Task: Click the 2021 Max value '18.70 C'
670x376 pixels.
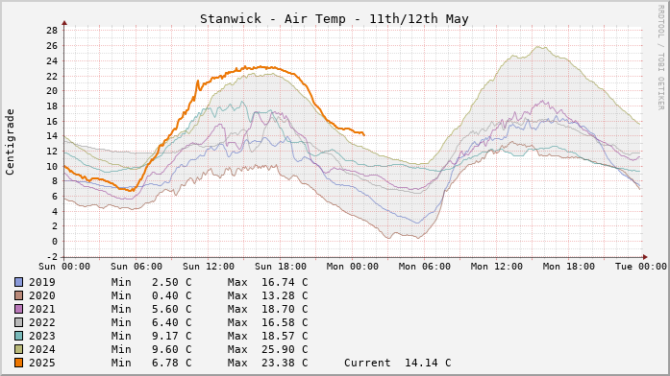Action: (285, 309)
